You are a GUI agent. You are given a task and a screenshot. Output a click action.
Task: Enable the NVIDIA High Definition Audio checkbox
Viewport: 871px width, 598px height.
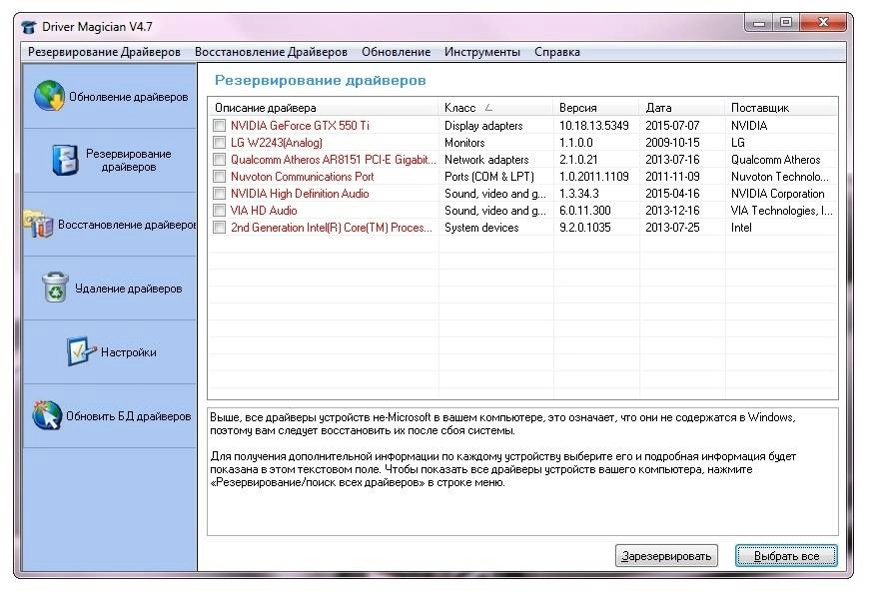click(220, 194)
